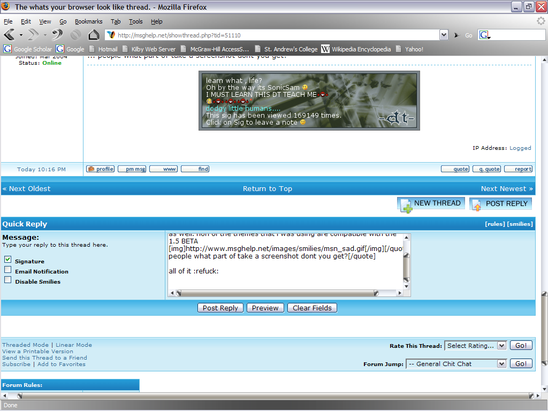The image size is (548, 411).
Task: Click the profile button under the post
Action: pos(100,169)
